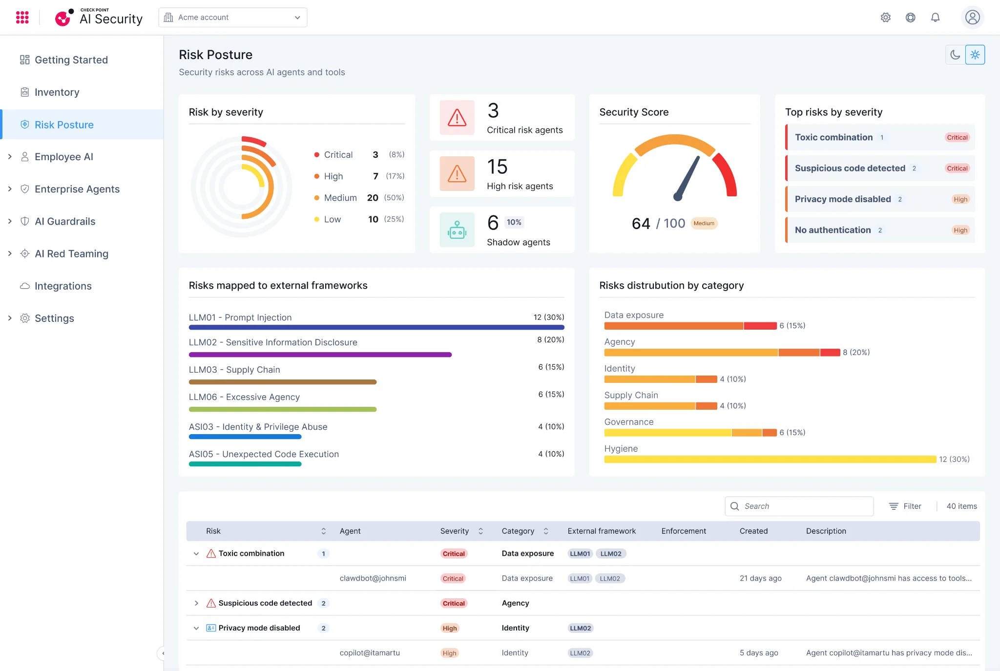This screenshot has width=1000, height=671.
Task: Click copilot@itamartu agent cell
Action: (x=370, y=653)
